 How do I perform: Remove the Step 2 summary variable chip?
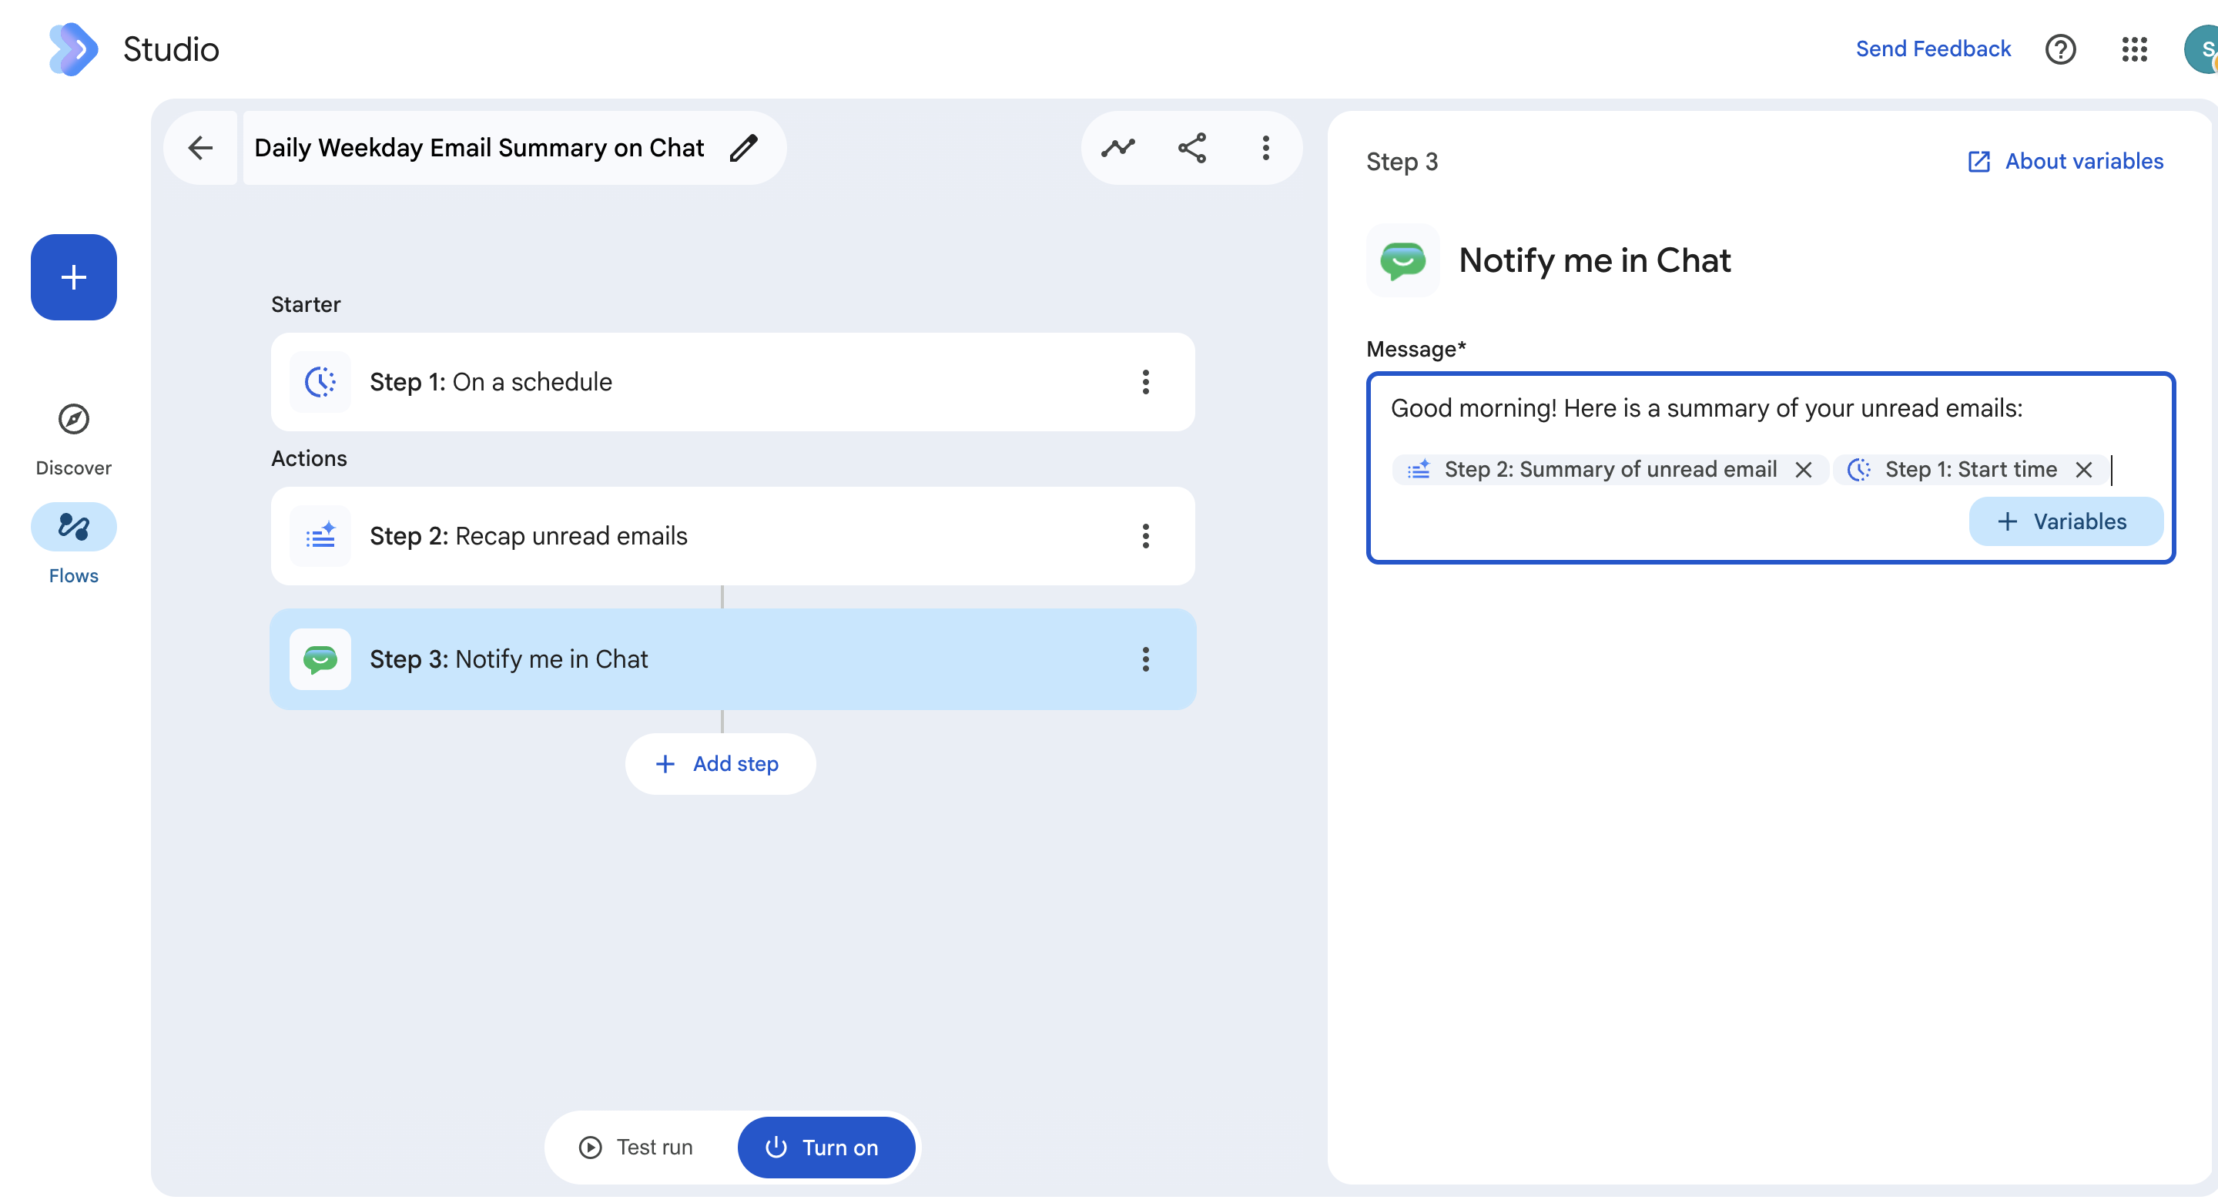click(1803, 469)
